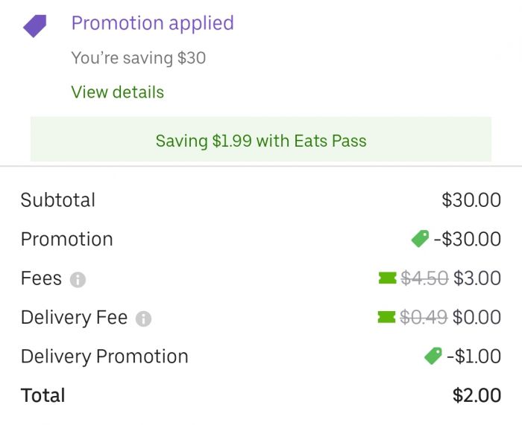The height and width of the screenshot is (425, 522).
Task: Click the $2.00 total amount
Action: (477, 395)
